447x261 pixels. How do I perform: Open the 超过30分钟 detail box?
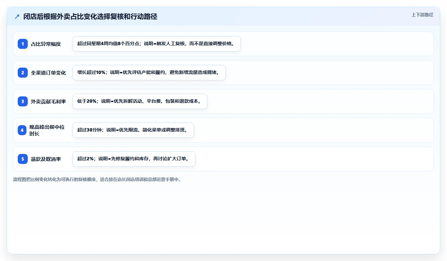pyautogui.click(x=133, y=130)
